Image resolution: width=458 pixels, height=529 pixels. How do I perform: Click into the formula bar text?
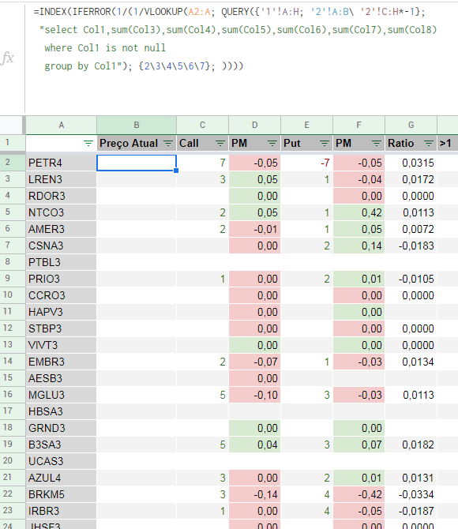tap(235, 39)
